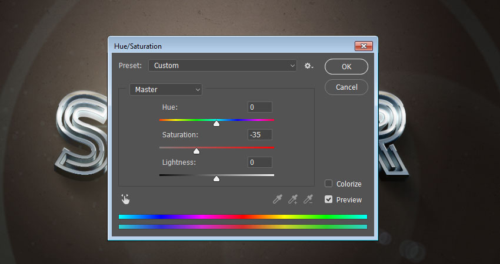500x264 pixels.
Task: Select the Add to Sample eyedropper
Action: [293, 199]
